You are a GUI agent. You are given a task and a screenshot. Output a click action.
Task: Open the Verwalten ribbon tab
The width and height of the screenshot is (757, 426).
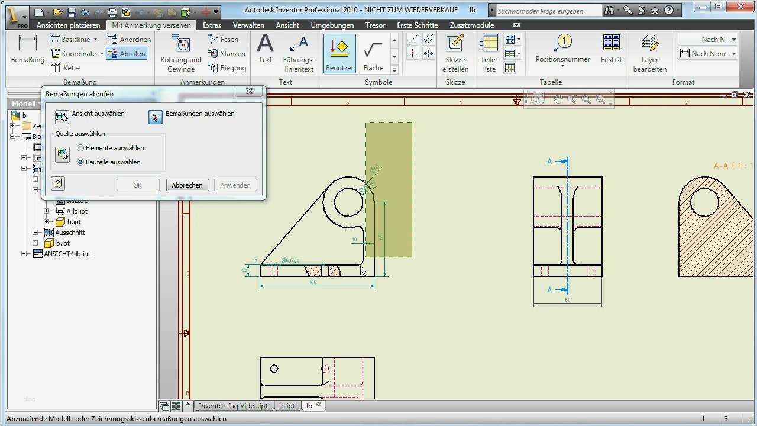click(x=248, y=25)
